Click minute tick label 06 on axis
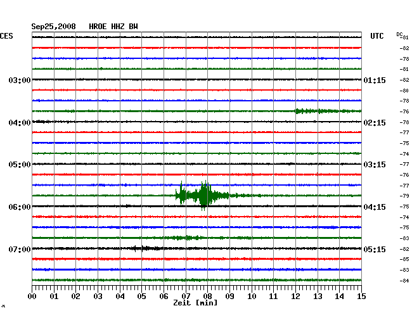The height and width of the screenshot is (313, 412). (164, 297)
